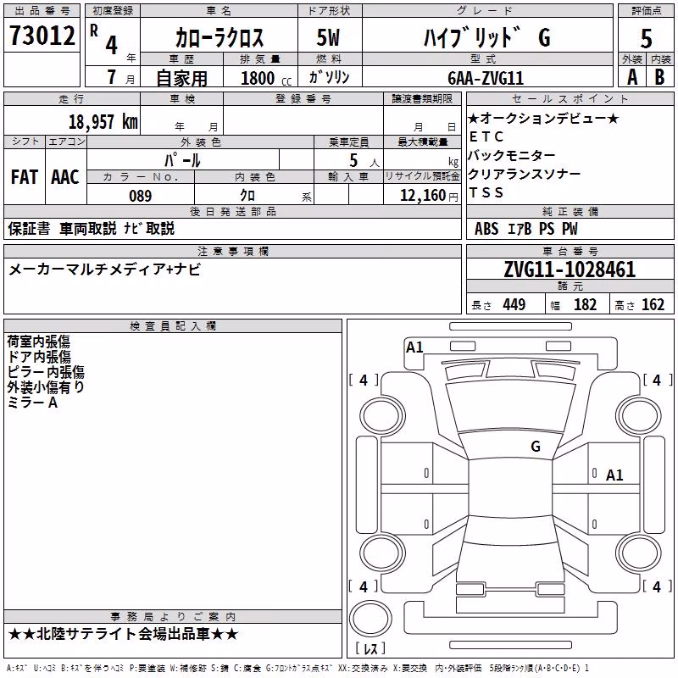Viewport: 678px width, 678px height.
Task: Click exterior grade A
Action: 632,77
